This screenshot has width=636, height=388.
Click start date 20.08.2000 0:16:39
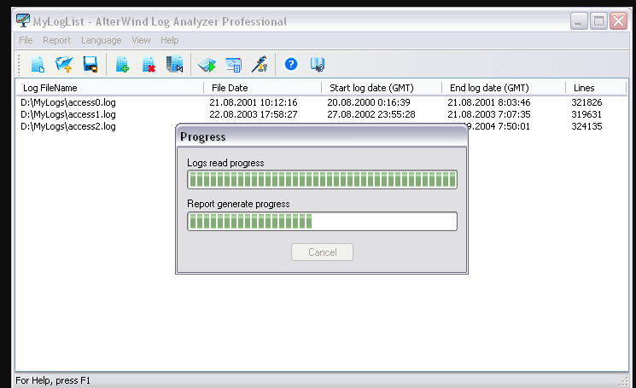click(369, 102)
